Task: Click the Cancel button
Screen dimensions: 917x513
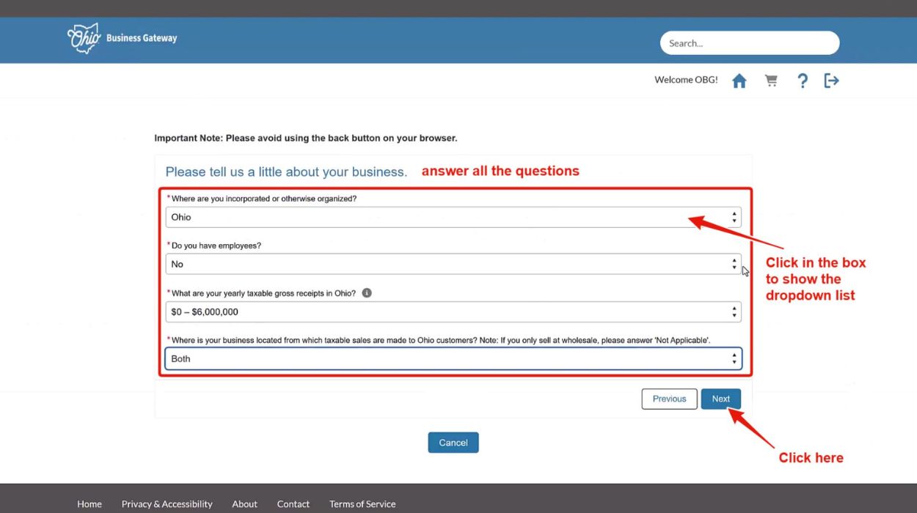Action: pos(453,442)
